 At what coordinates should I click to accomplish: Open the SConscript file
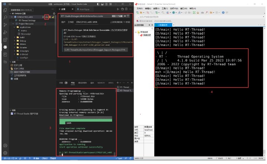[26, 34]
